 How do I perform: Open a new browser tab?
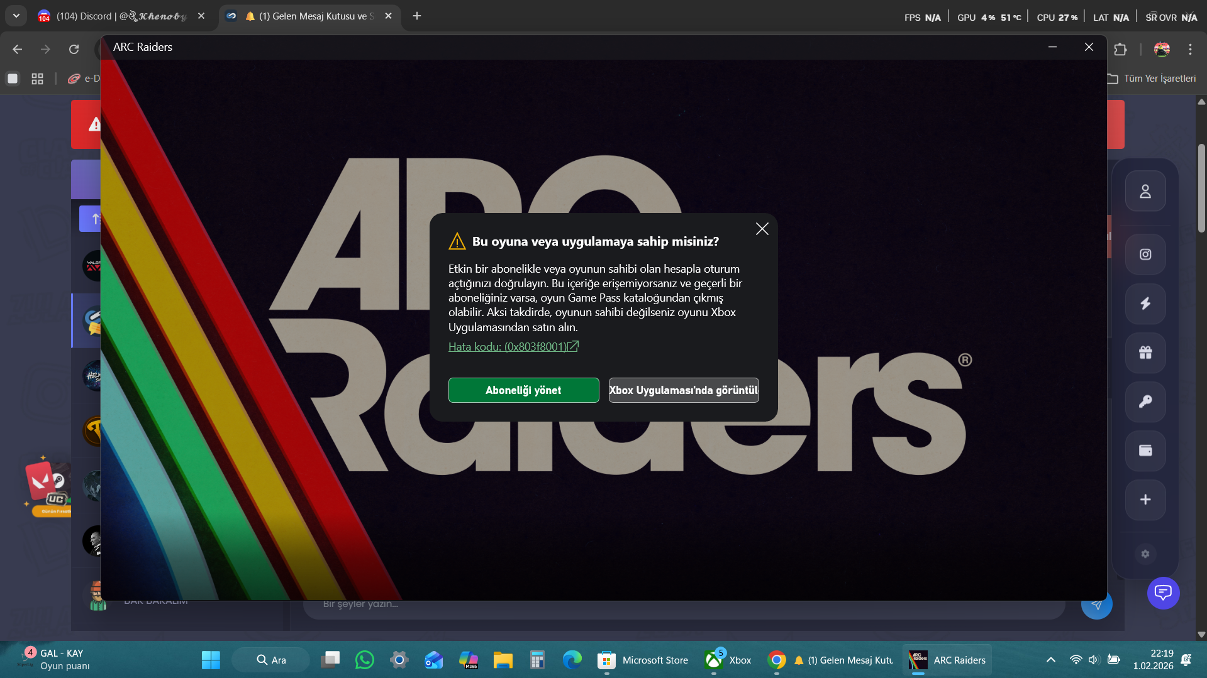(417, 16)
